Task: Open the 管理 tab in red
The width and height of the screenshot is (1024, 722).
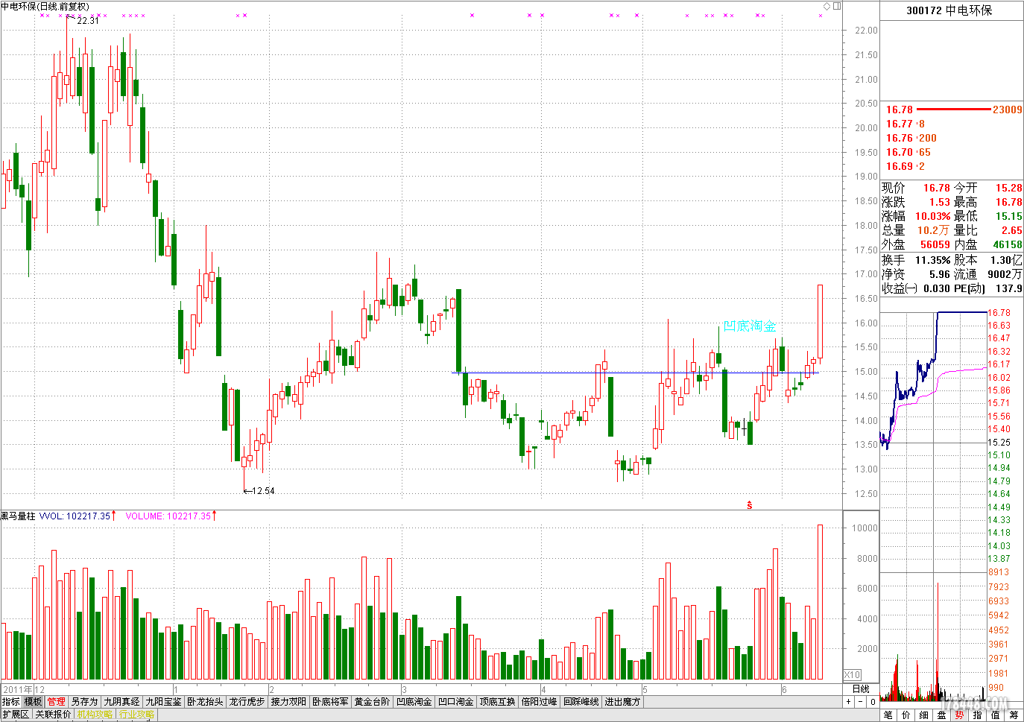Action: point(56,702)
